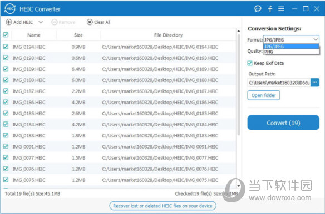325x214 pixels.
Task: Uncheck IMG_0184.HEIC checkbox
Action: point(6,124)
